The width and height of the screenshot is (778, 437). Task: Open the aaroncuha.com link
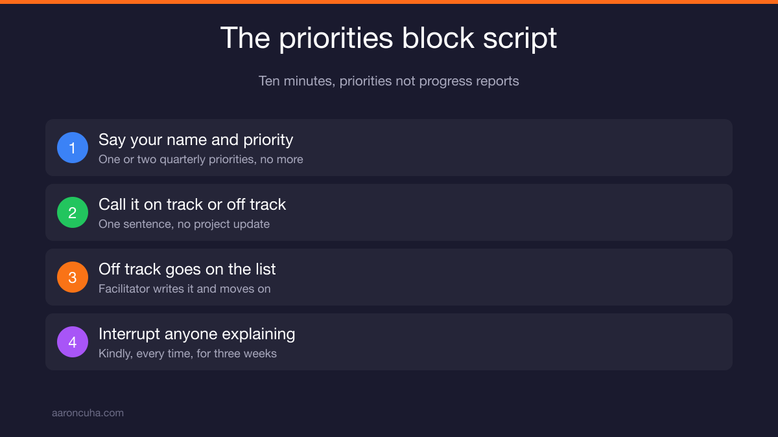click(88, 412)
